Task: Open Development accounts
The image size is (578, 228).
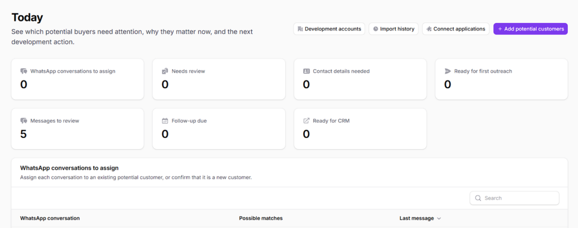Action: [x=329, y=29]
